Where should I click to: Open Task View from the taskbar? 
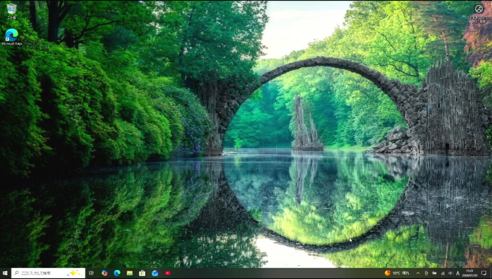pos(91,273)
